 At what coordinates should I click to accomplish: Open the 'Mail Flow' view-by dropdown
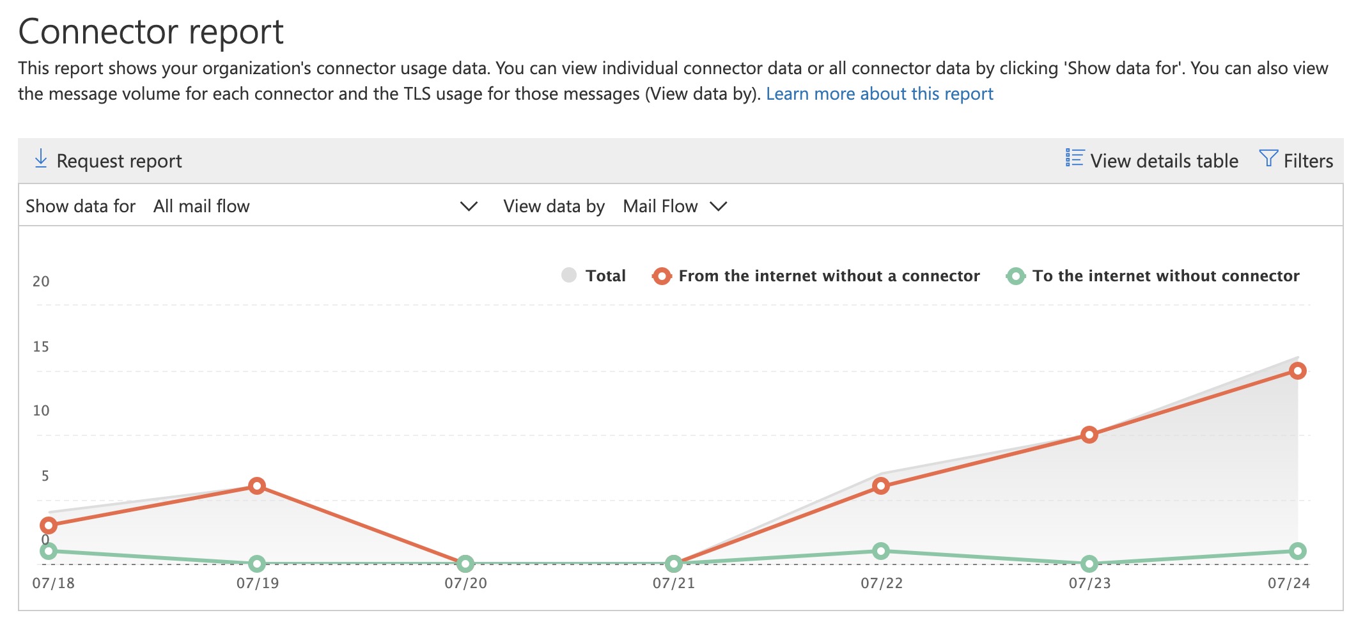[x=674, y=206]
